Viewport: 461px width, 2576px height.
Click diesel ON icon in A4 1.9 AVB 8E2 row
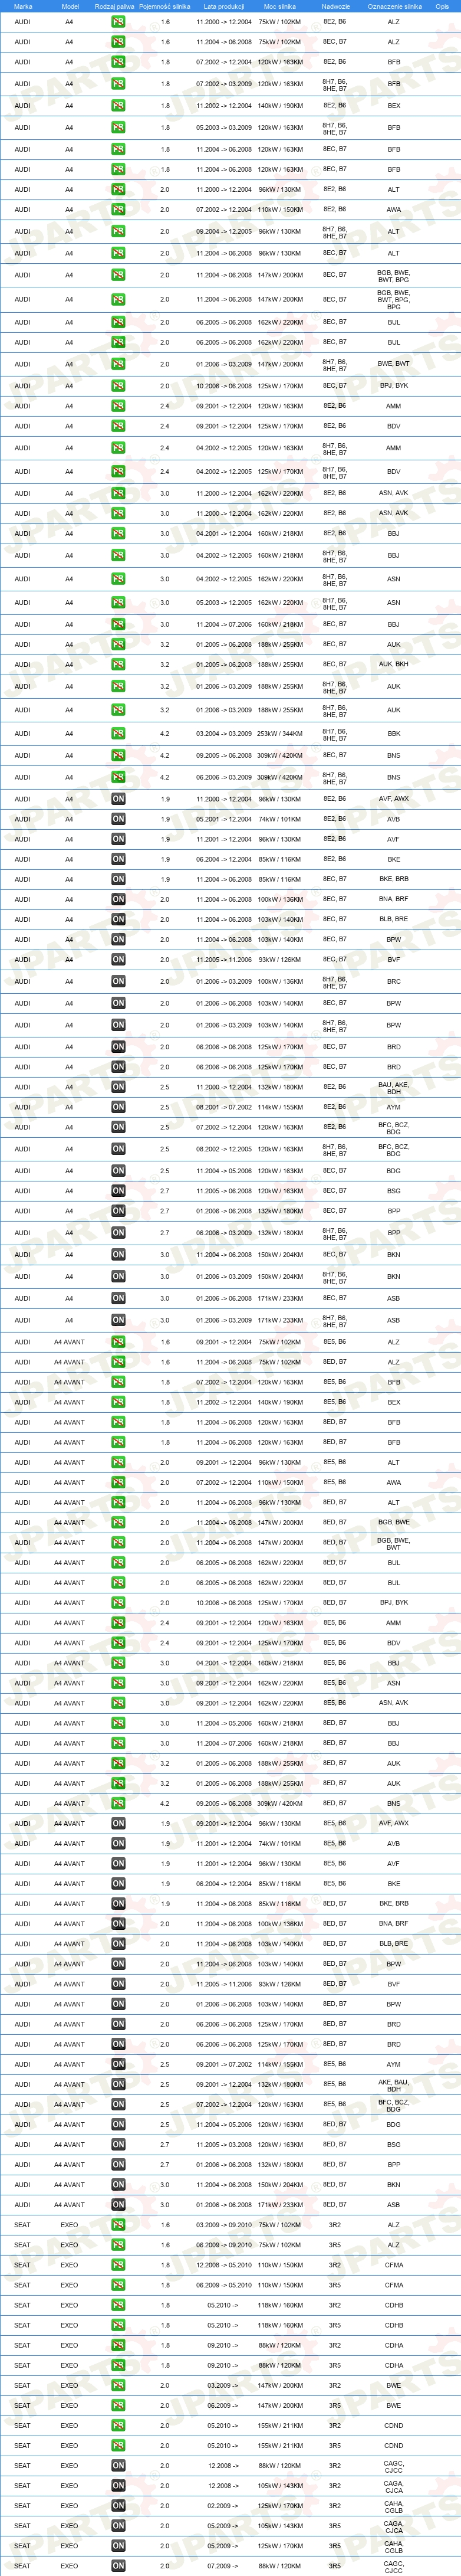click(x=118, y=819)
